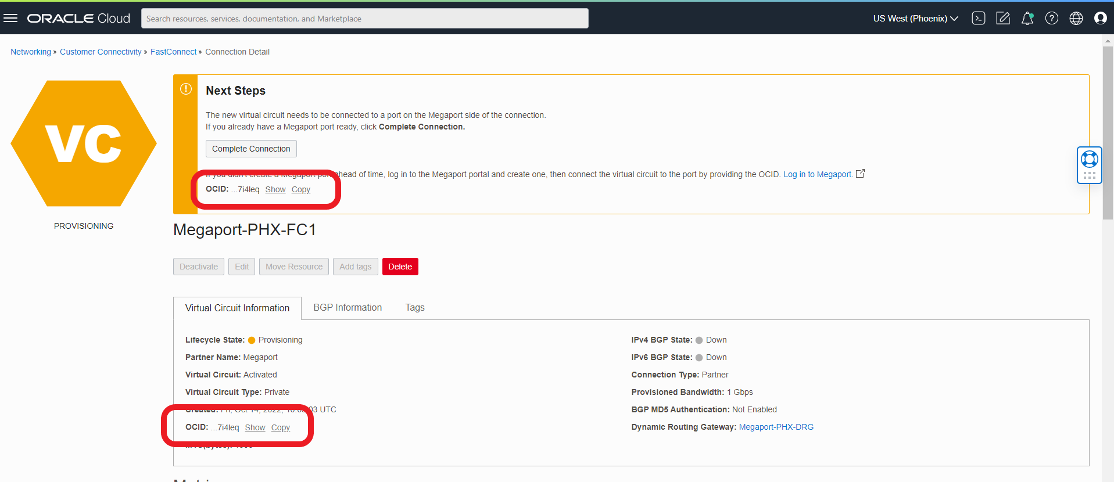Click the search resources input field

(365, 19)
